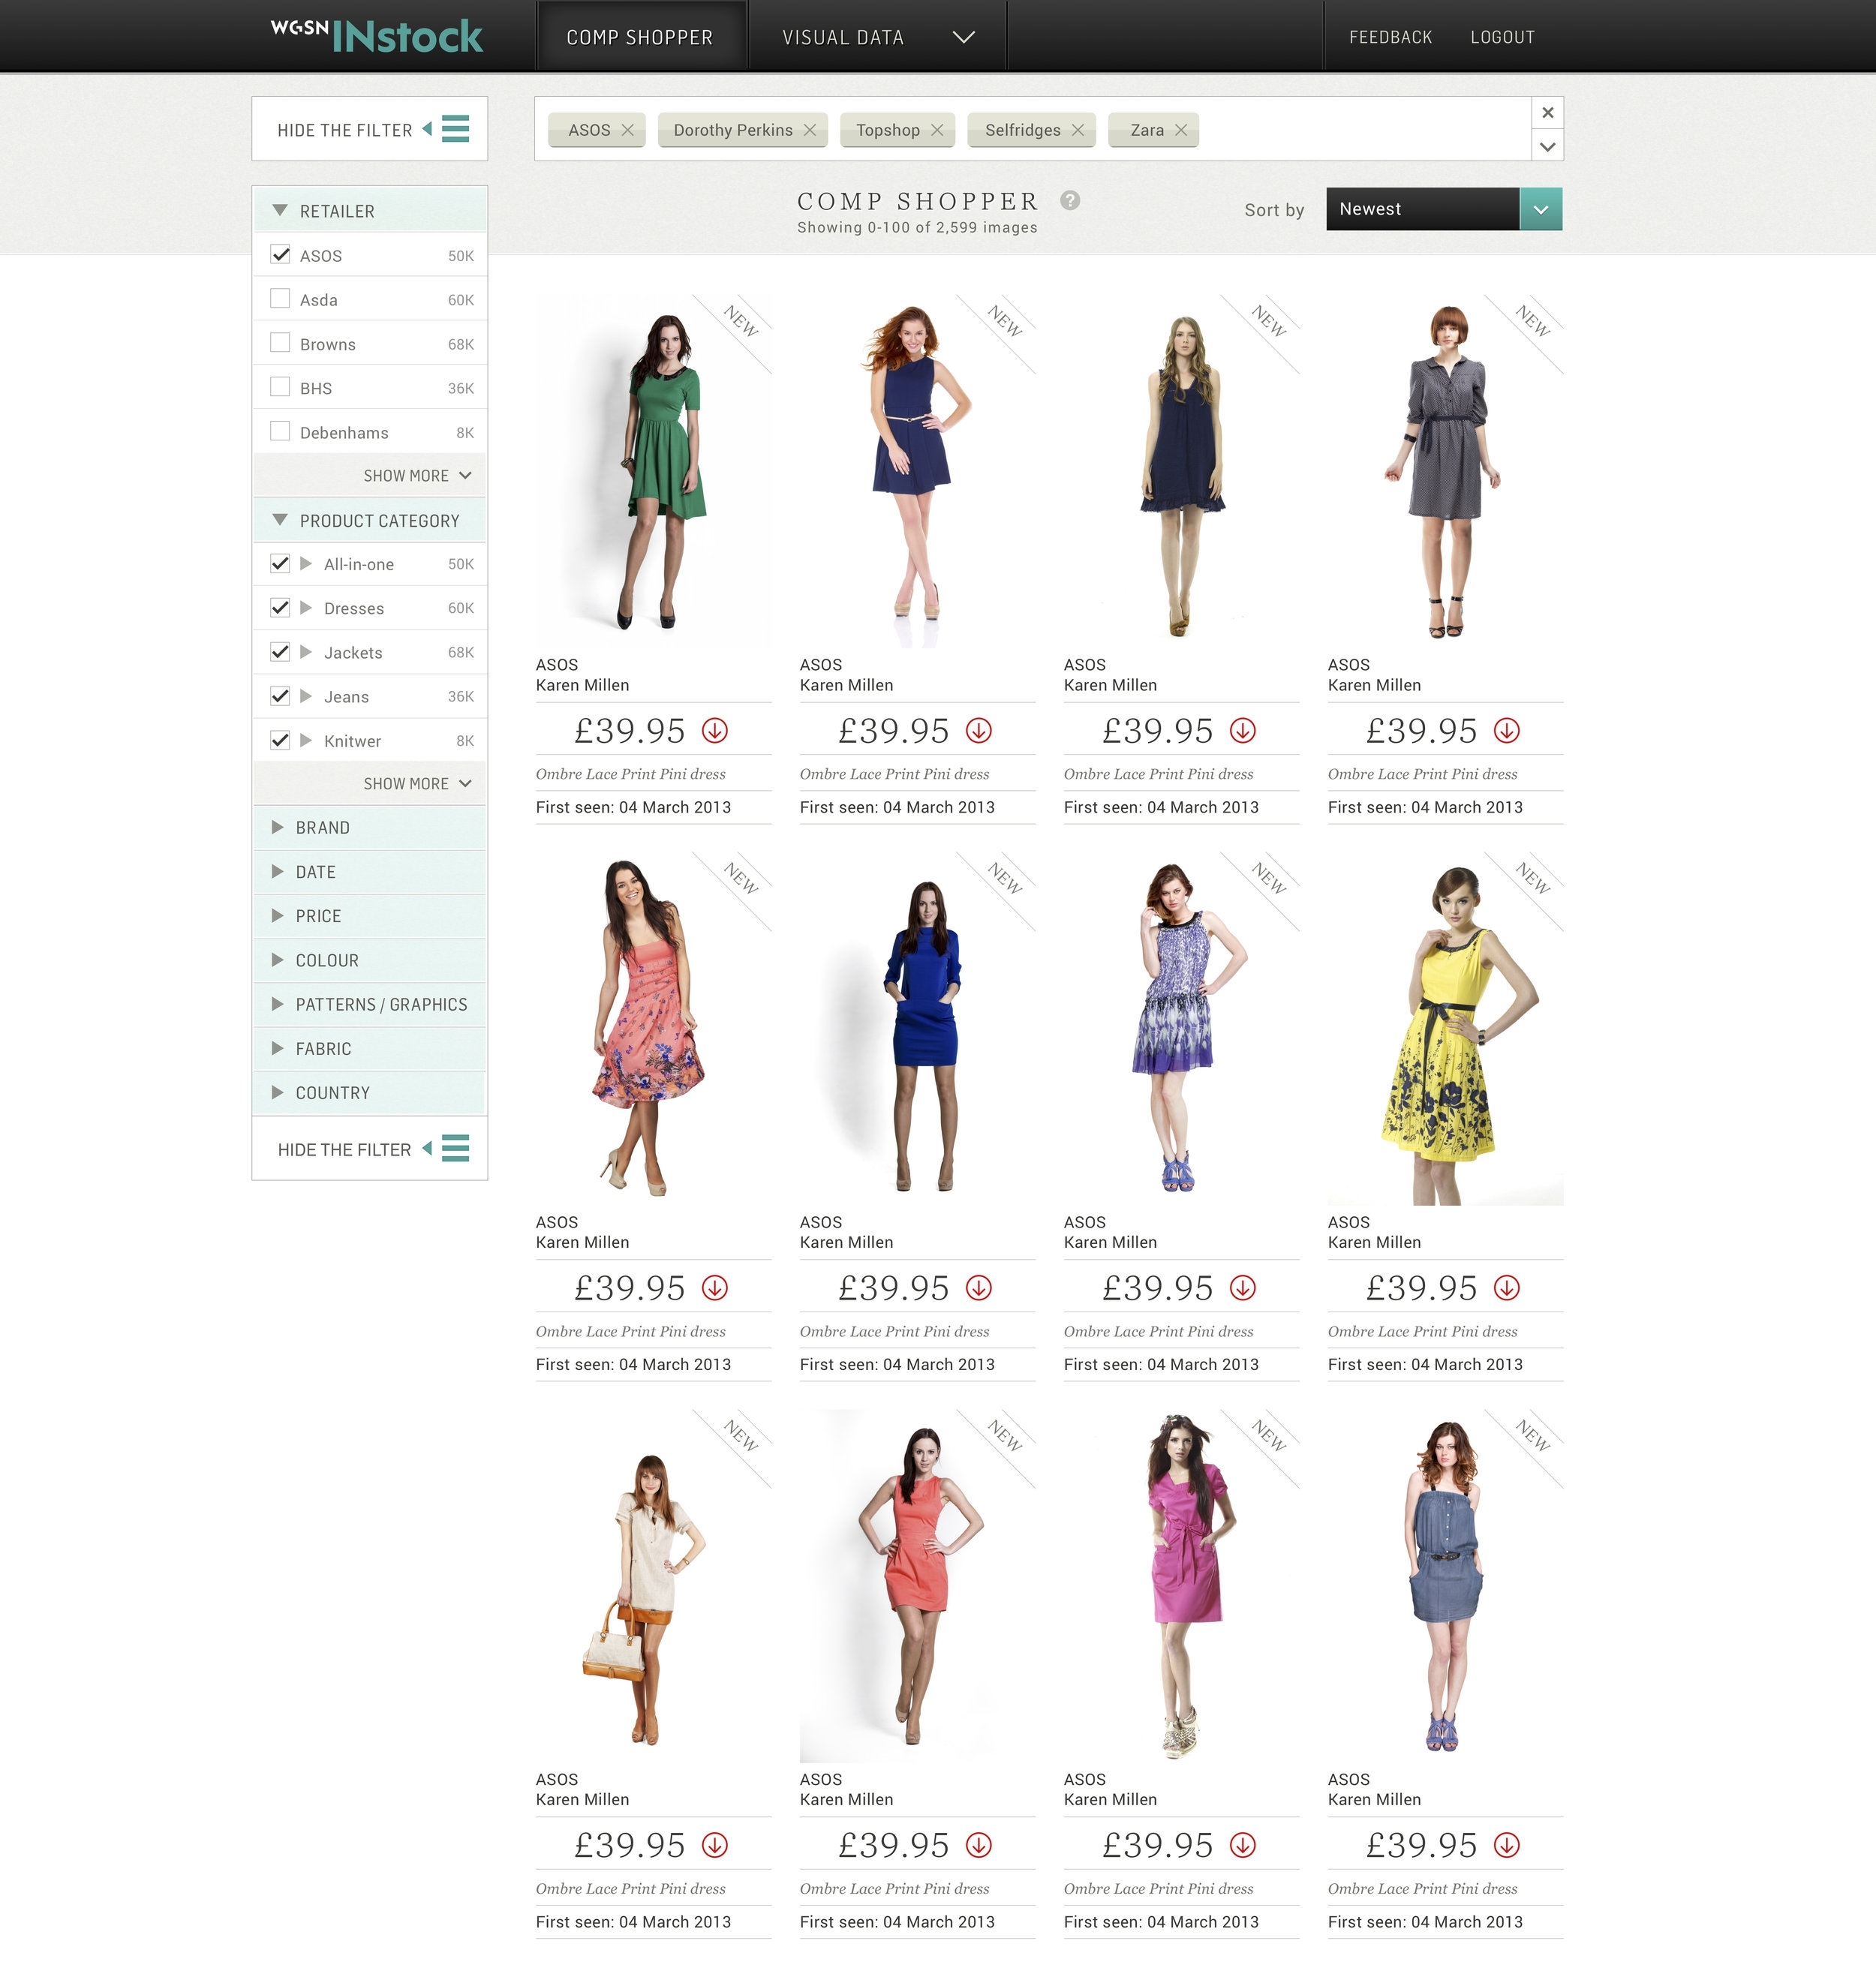The width and height of the screenshot is (1876, 1980).
Task: Remove the Zara filter tag
Action: click(1181, 130)
